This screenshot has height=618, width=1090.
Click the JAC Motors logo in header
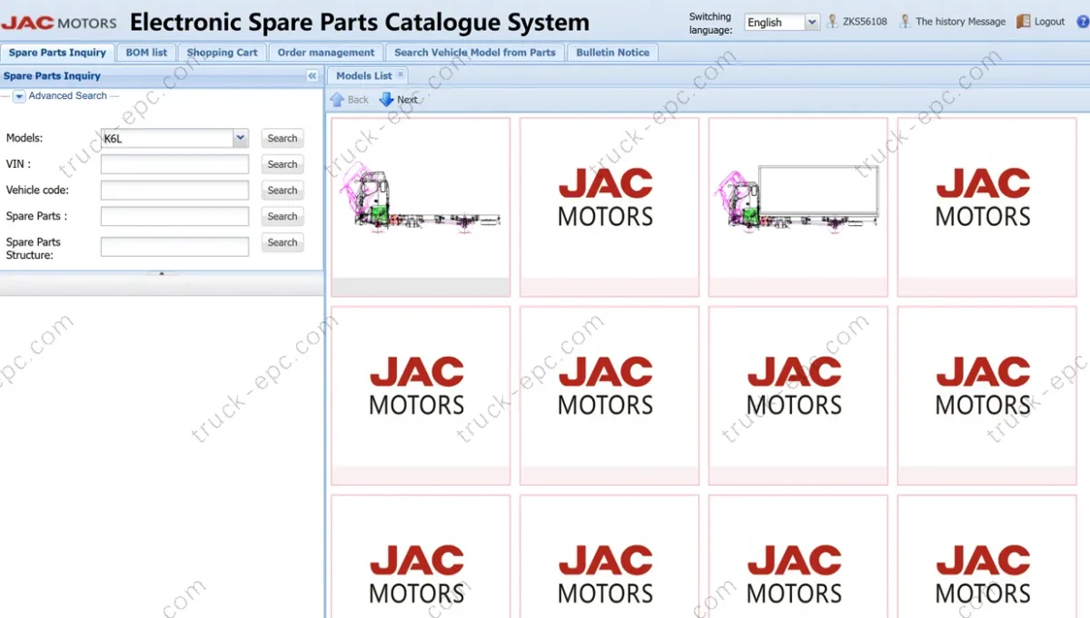[x=60, y=23]
